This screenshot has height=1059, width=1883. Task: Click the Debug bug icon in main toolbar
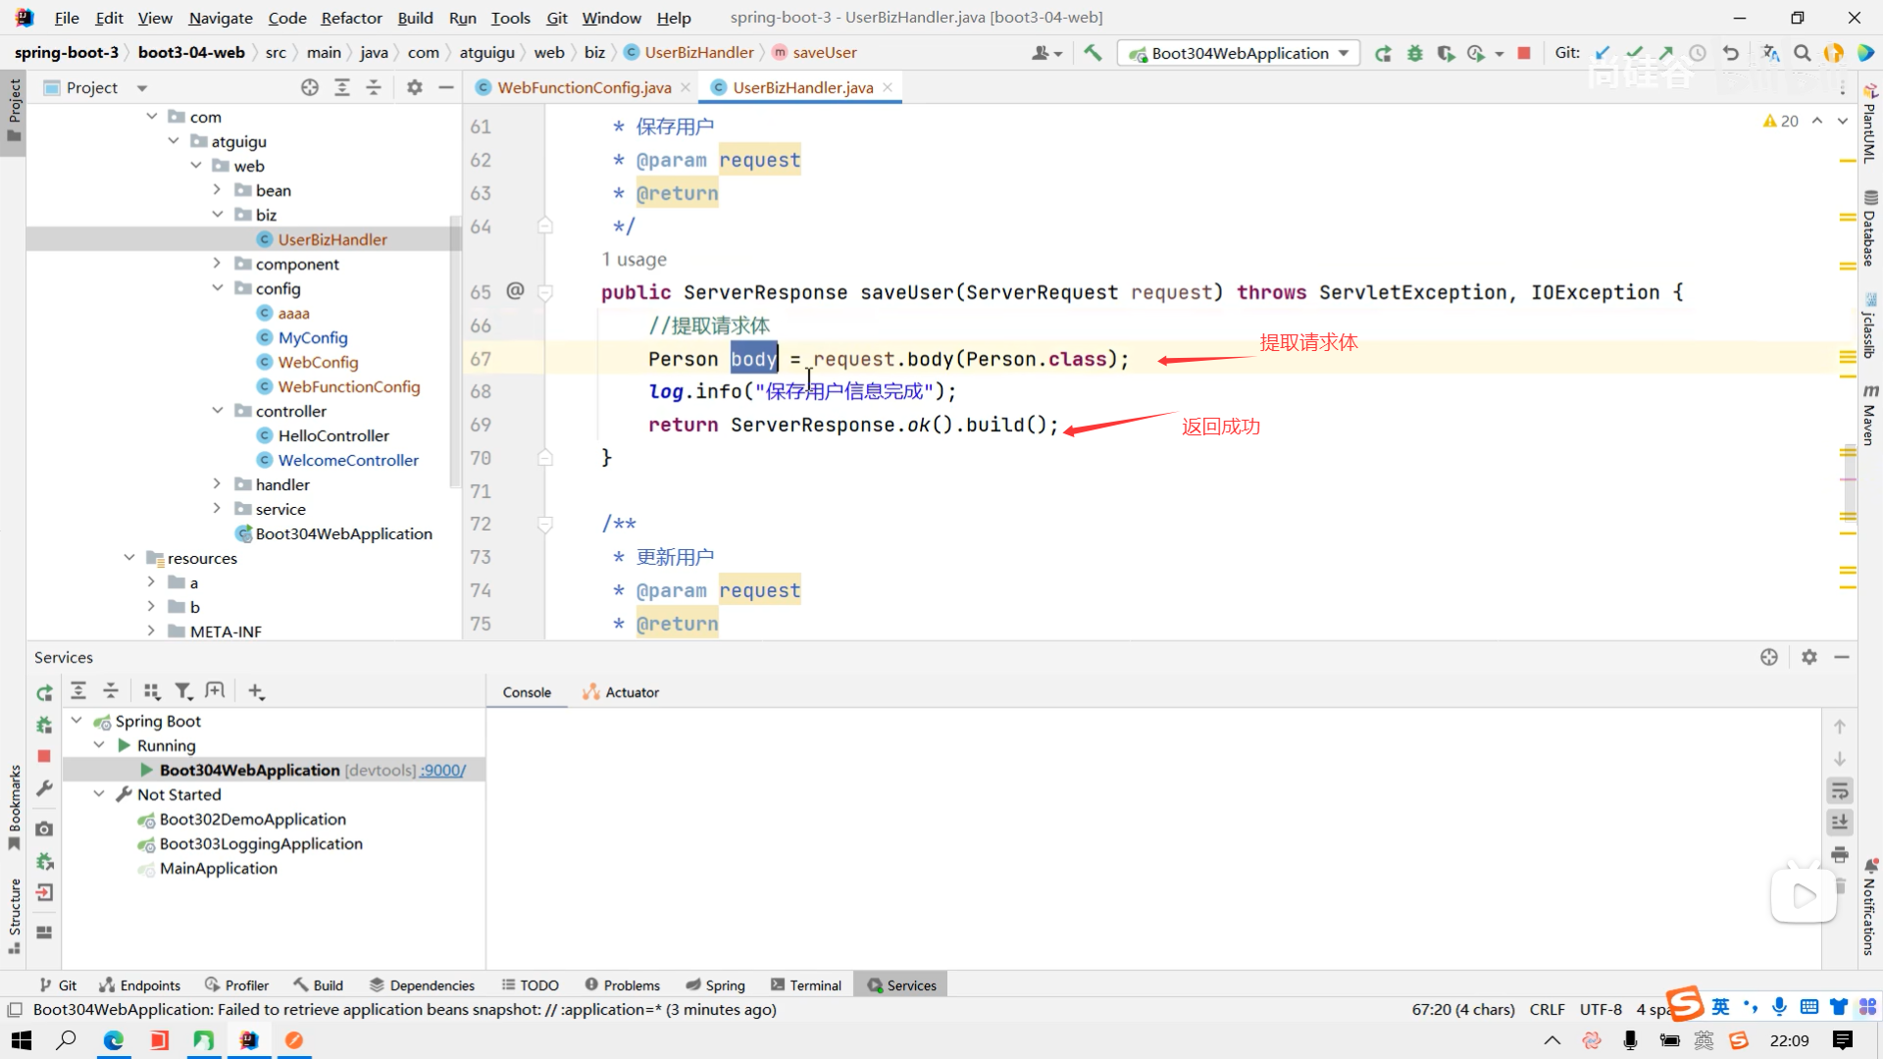(x=1414, y=53)
